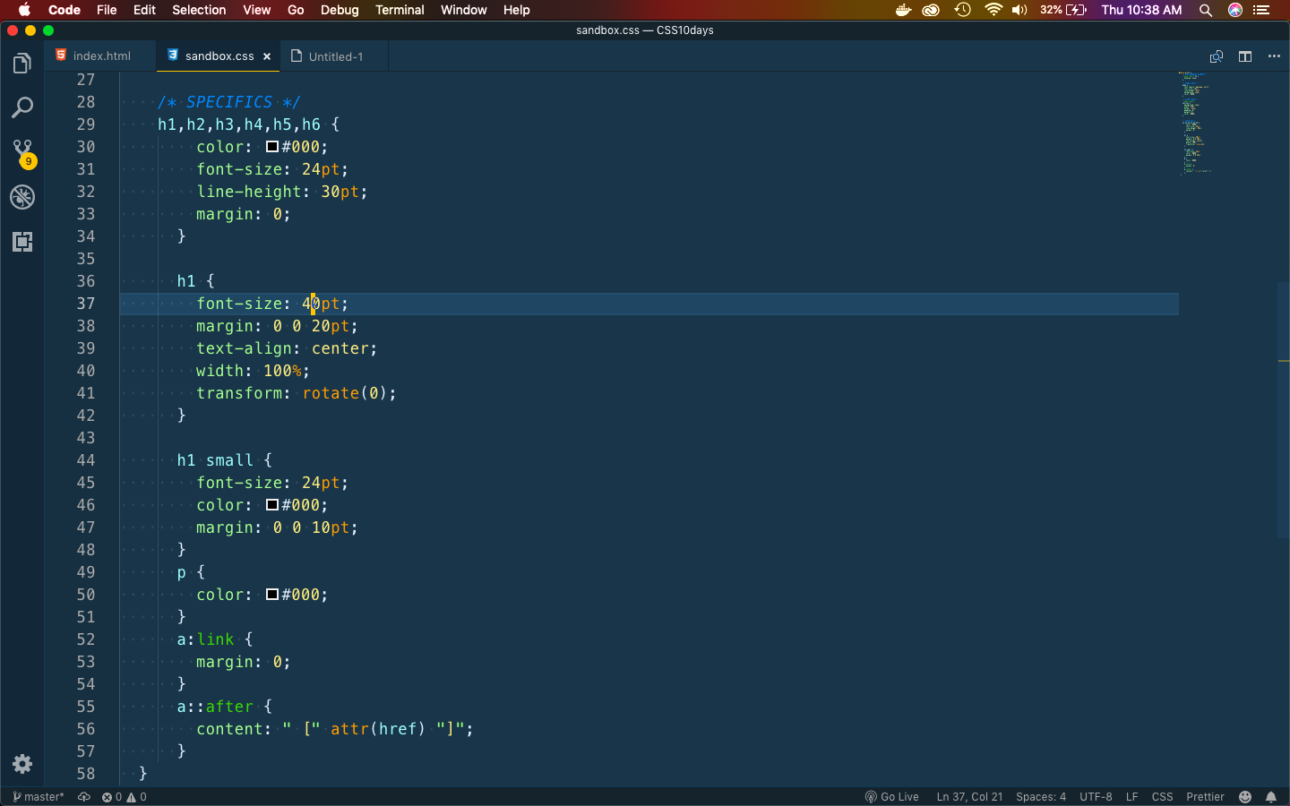Change file encoding via UTF-8
Image resolution: width=1290 pixels, height=806 pixels.
pos(1096,797)
